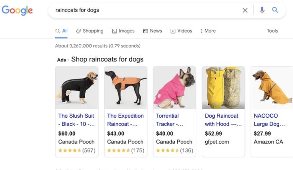Open The Slush Suit Black link
Screen dimensions: 293x170
click(77, 120)
